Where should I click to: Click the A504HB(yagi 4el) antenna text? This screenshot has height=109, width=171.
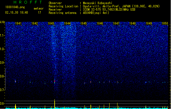pos(96,13)
